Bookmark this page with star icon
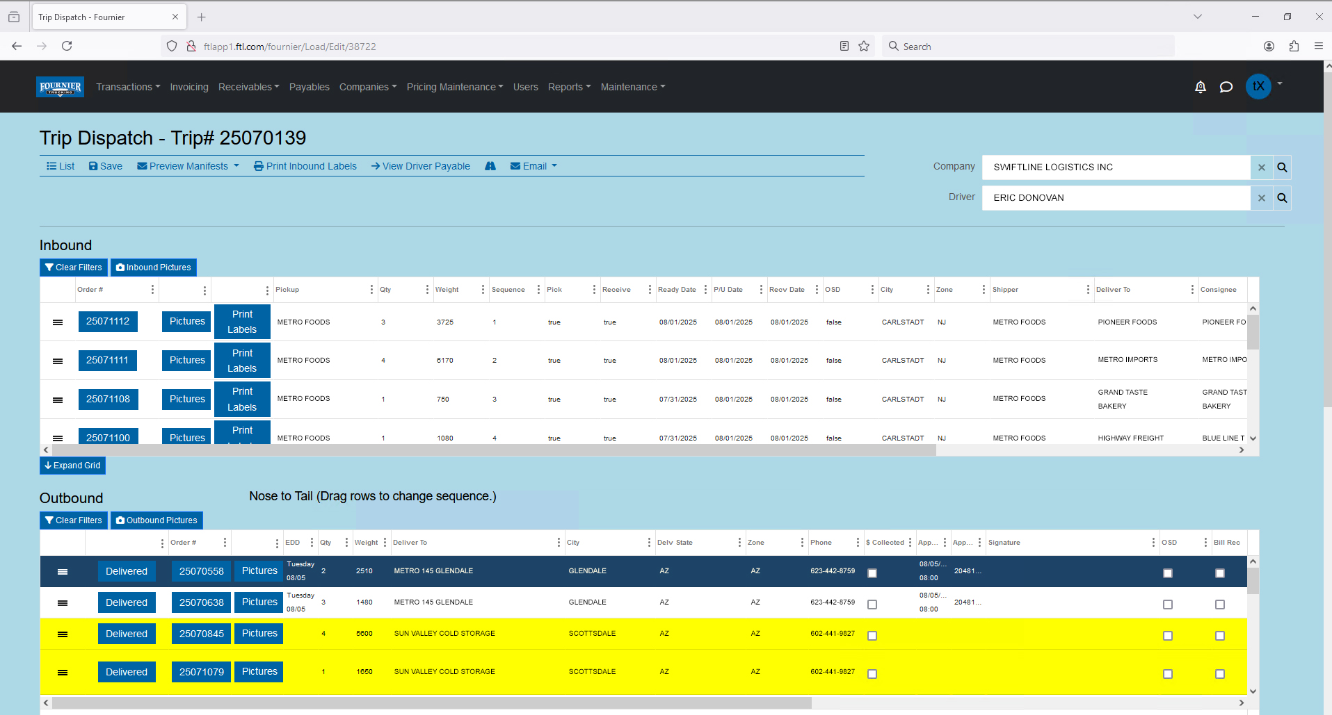The width and height of the screenshot is (1332, 715). click(x=864, y=47)
